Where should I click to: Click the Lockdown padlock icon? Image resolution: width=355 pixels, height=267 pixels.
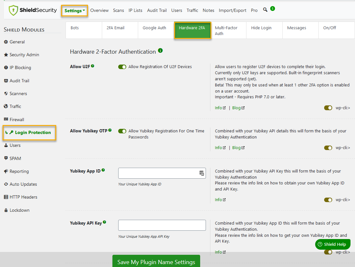point(6,210)
